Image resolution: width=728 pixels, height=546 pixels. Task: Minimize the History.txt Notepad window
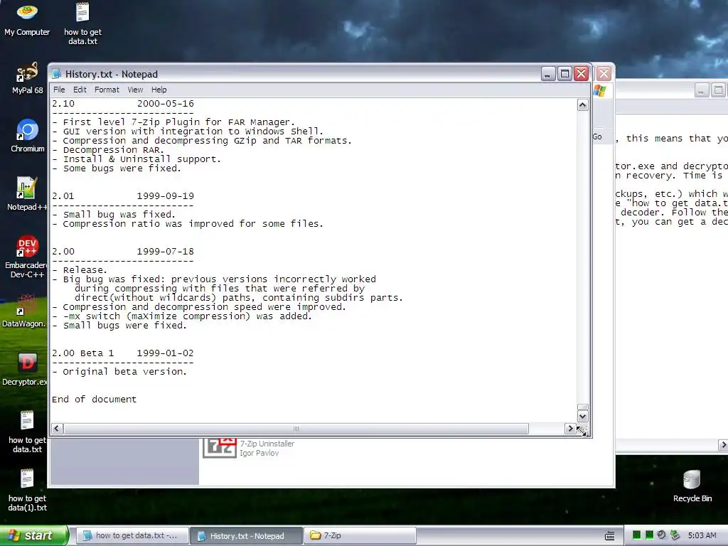tap(548, 74)
